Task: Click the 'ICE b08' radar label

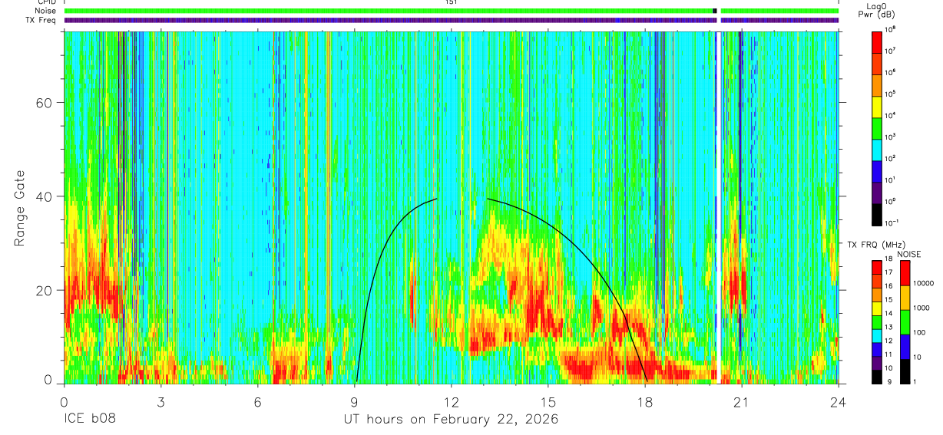Action: coord(88,420)
